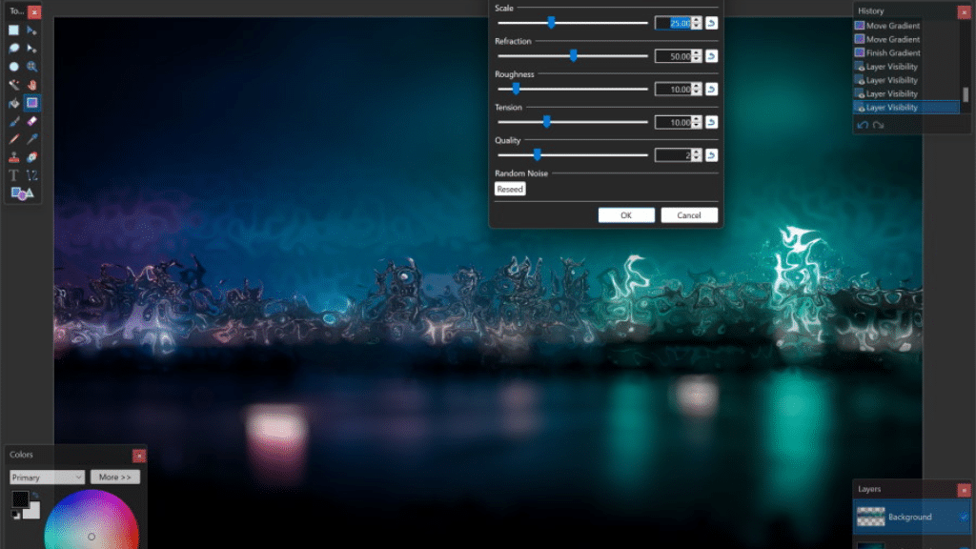
Task: Select the Rectangle Select tool
Action: pyautogui.click(x=13, y=30)
